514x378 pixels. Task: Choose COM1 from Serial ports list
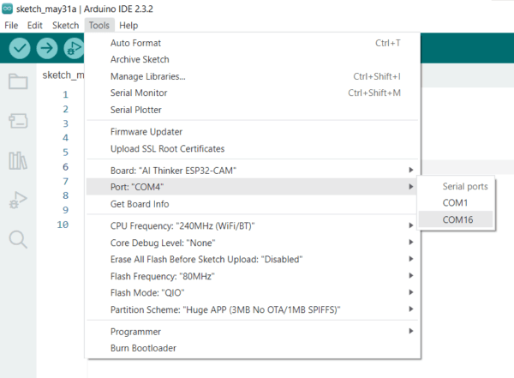click(x=456, y=203)
